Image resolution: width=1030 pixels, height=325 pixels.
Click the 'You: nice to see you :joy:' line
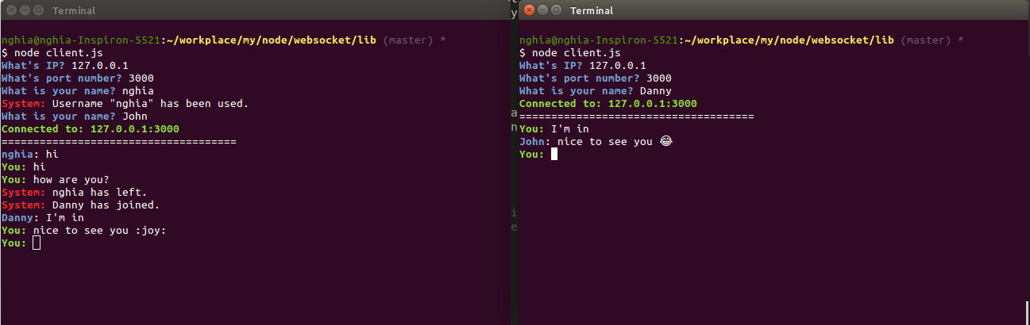[84, 230]
